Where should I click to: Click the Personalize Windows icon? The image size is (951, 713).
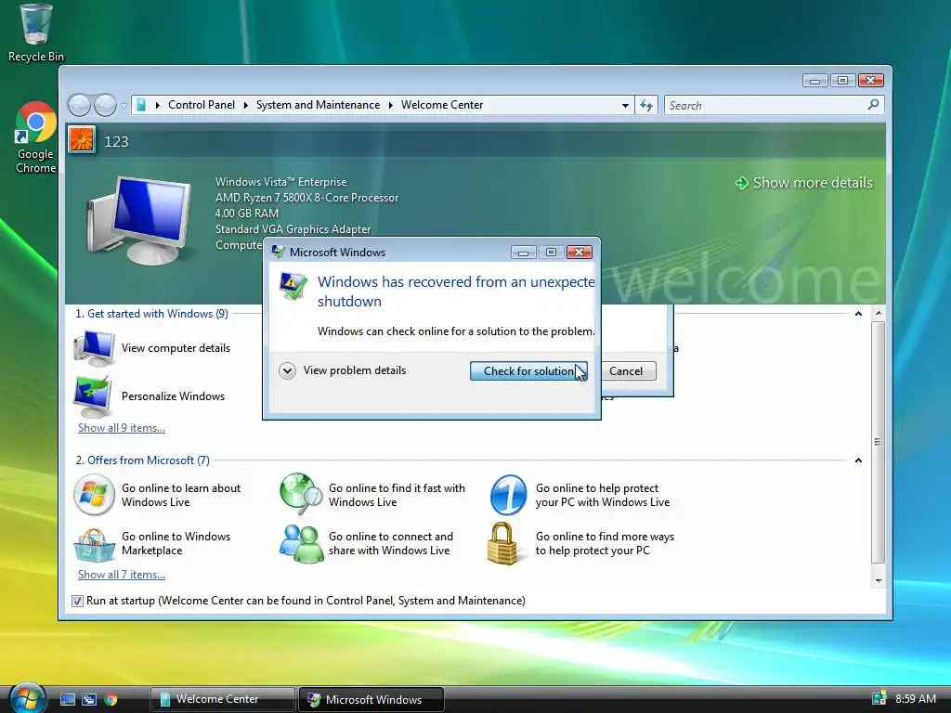click(93, 396)
